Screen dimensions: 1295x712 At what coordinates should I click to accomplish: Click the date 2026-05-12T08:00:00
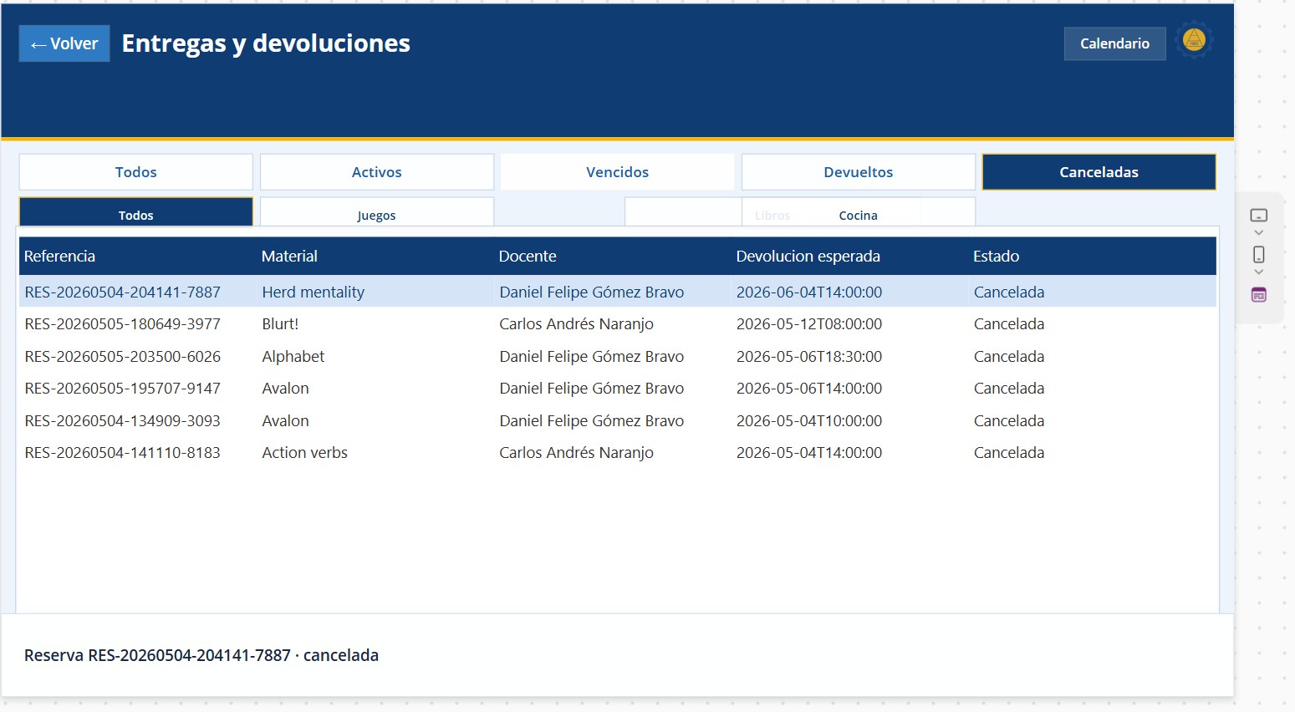point(809,324)
